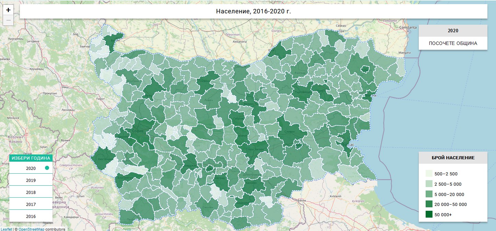Select year 2017 in year picker

tap(31, 204)
